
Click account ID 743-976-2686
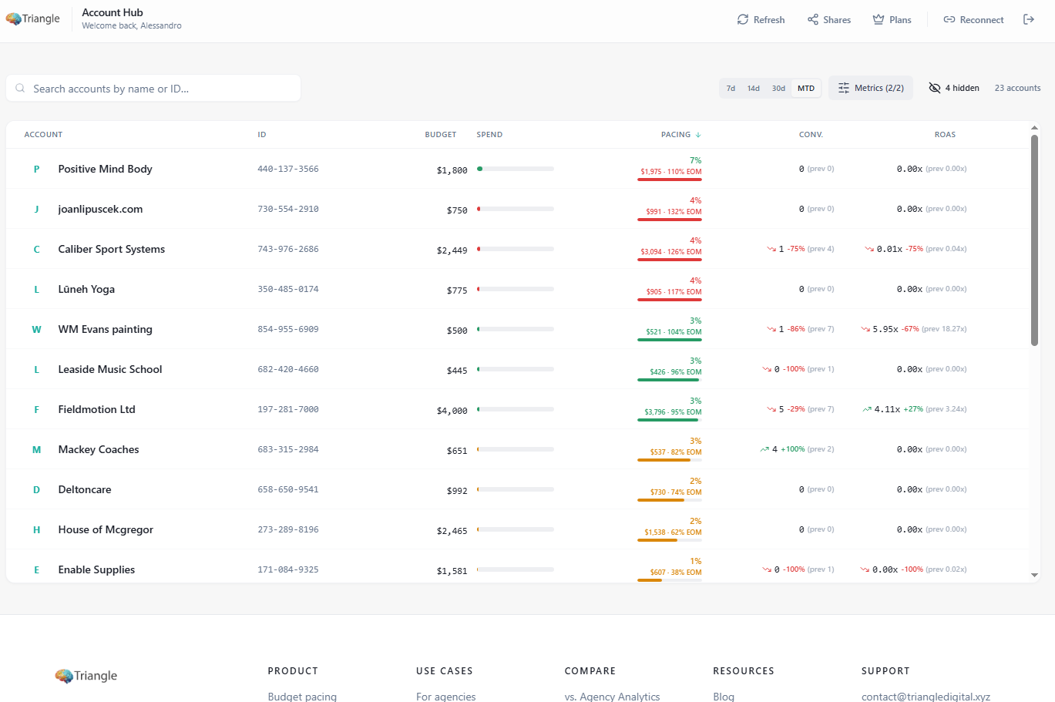tap(287, 249)
